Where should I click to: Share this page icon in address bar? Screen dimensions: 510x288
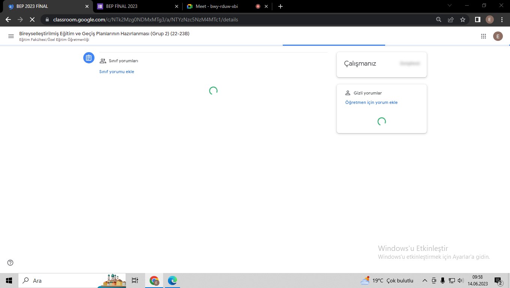tap(451, 19)
